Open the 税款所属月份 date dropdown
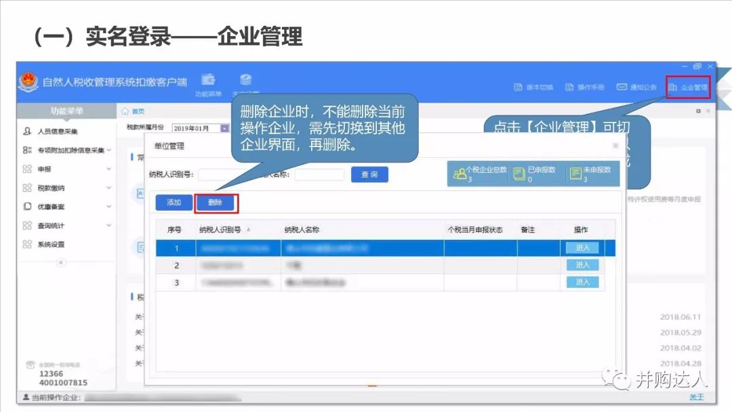This screenshot has width=732, height=412. (x=224, y=128)
